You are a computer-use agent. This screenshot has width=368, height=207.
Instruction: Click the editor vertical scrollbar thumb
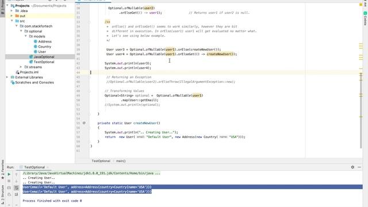(361, 110)
